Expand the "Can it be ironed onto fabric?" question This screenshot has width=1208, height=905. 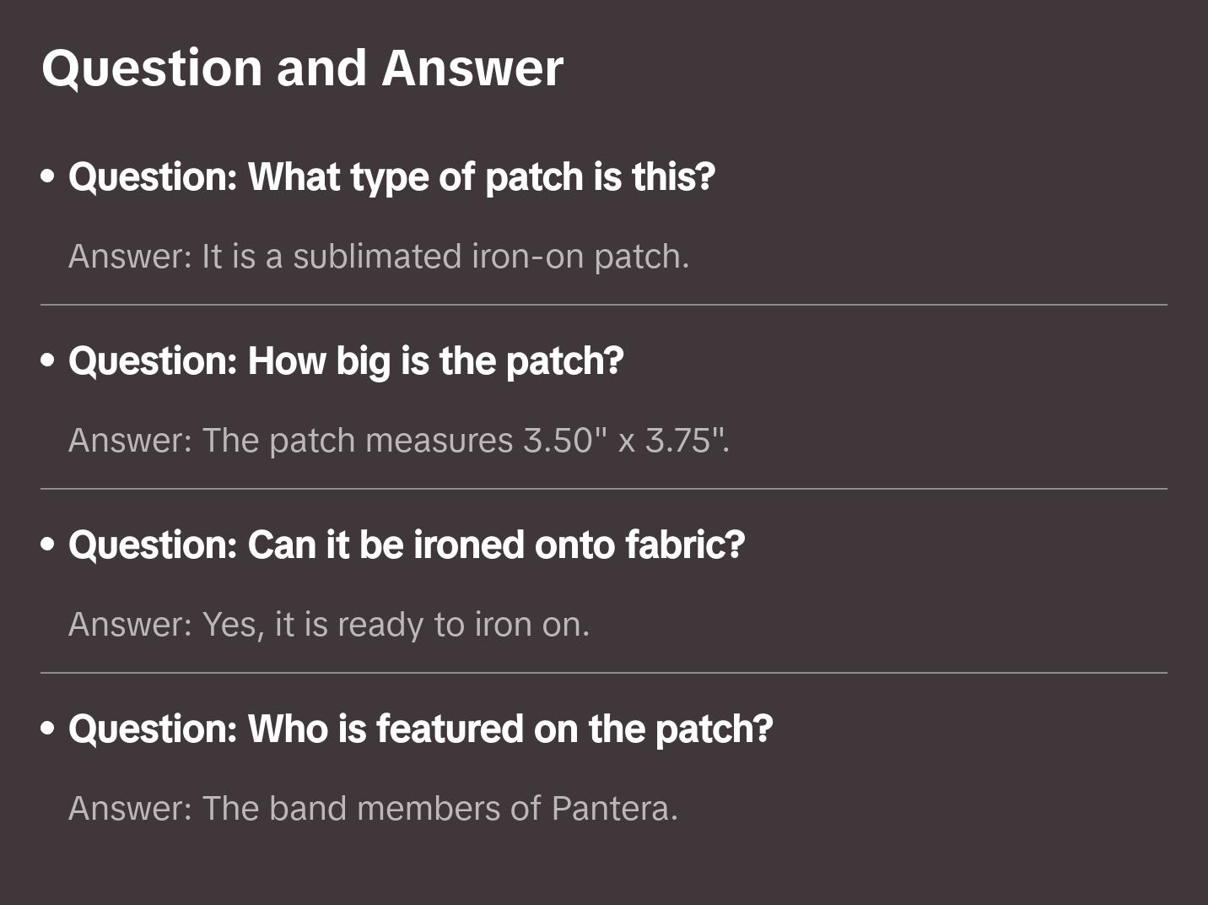(x=407, y=545)
